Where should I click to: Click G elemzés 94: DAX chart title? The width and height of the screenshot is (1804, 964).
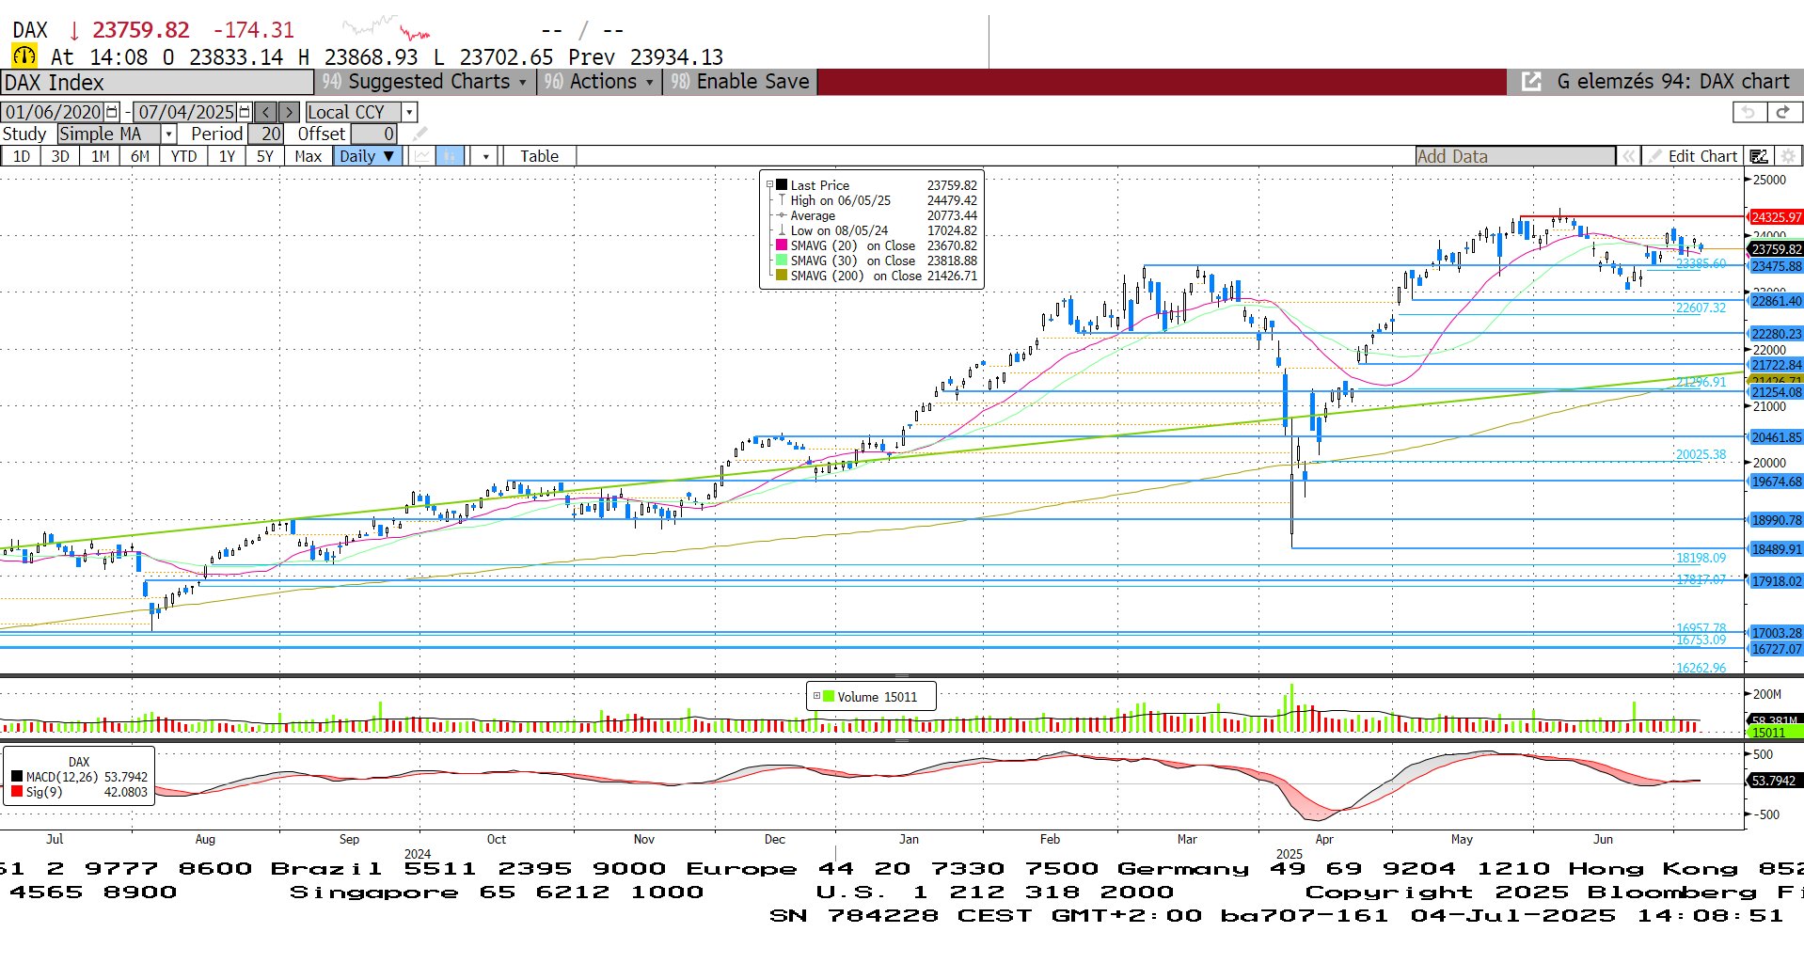tap(1673, 82)
